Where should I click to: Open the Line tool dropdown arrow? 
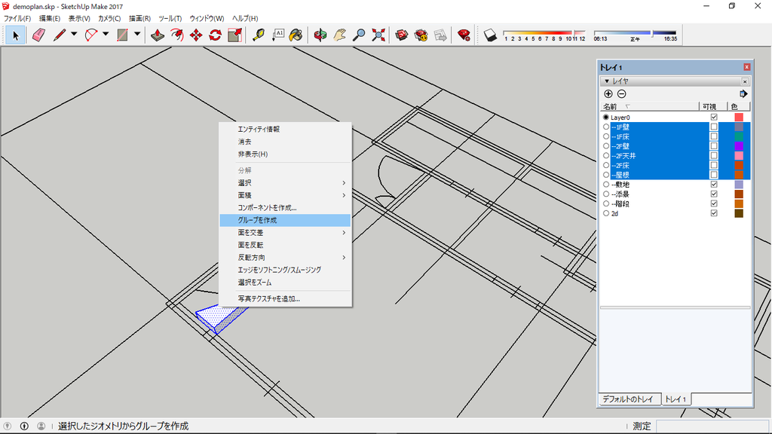click(x=74, y=35)
